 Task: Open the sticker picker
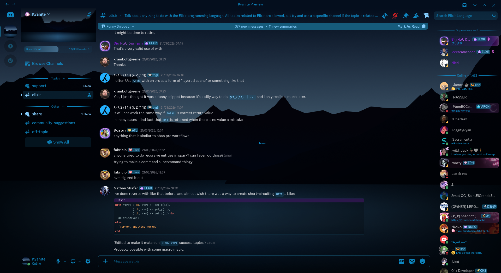pos(412,261)
